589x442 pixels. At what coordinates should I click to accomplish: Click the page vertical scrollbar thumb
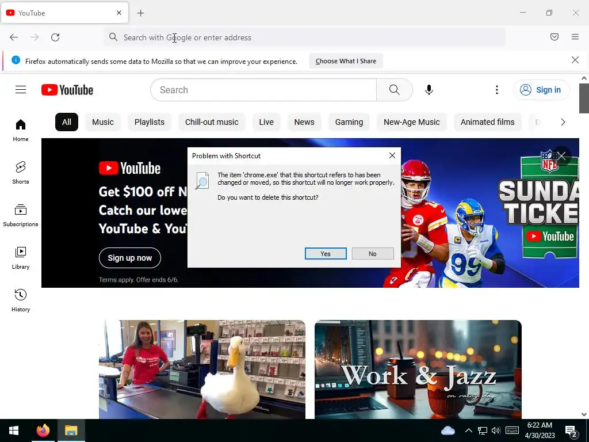point(584,98)
